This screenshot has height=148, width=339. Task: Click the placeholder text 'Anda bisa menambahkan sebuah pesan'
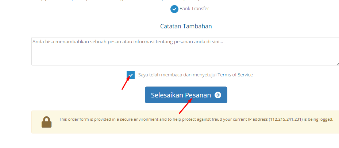click(x=74, y=42)
